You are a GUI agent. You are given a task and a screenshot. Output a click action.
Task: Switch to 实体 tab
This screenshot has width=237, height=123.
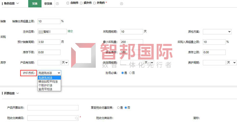[35, 4]
